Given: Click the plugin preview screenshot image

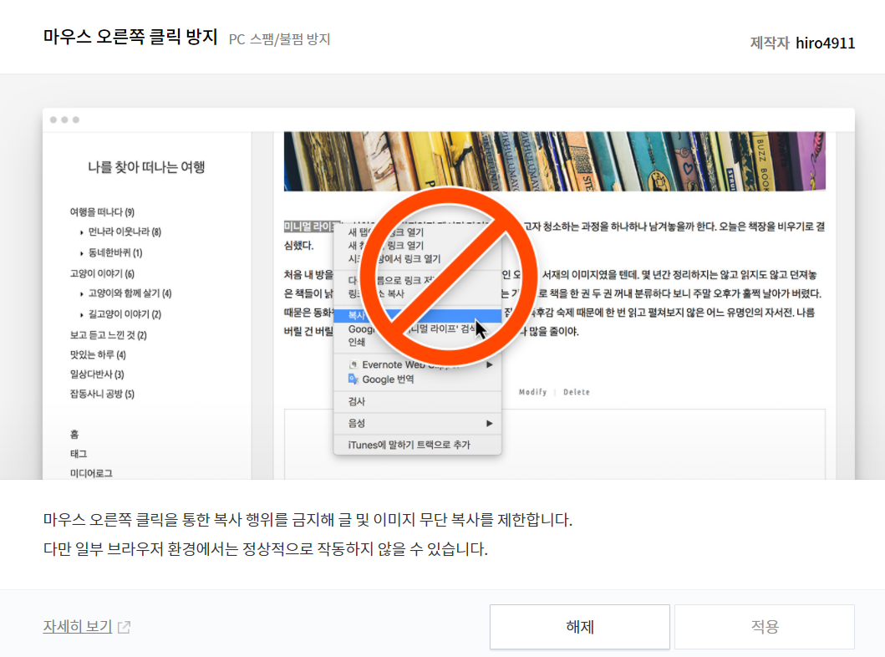Looking at the screenshot, I should click(x=449, y=293).
